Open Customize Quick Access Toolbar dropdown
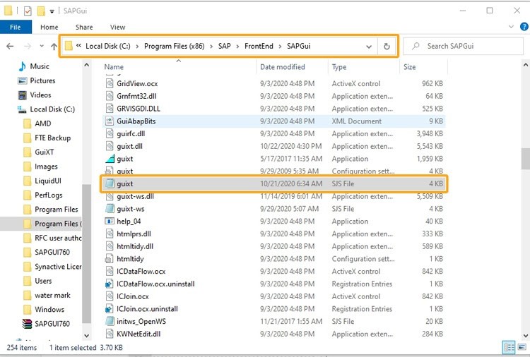Viewport: 530px width, 357px height. click(x=52, y=11)
